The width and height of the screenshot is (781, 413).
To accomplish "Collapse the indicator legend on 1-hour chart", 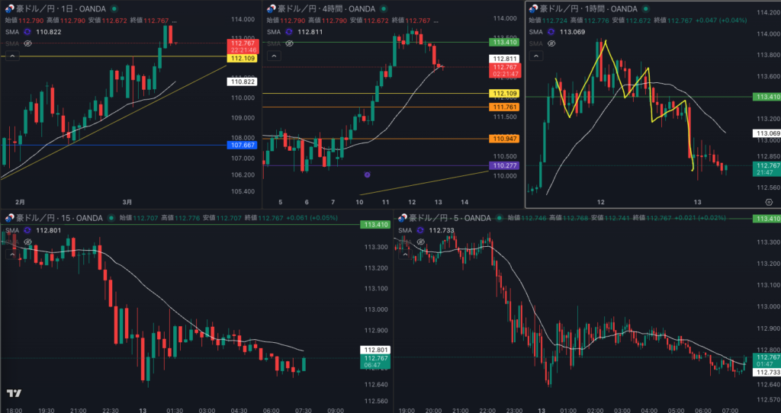I will coord(535,56).
